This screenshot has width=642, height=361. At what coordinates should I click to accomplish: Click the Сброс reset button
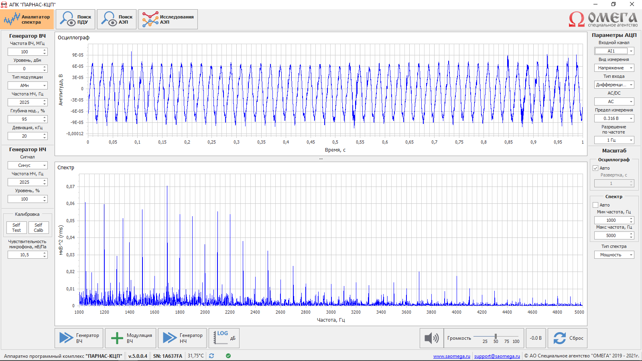pyautogui.click(x=568, y=338)
